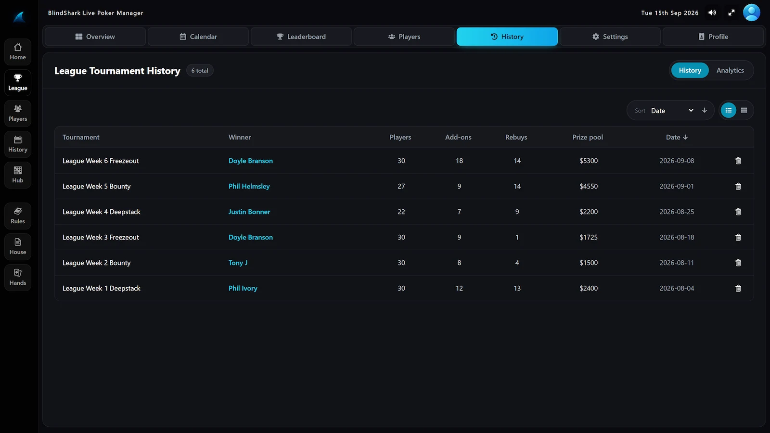Open winner Tony J's profile link

pyautogui.click(x=238, y=263)
